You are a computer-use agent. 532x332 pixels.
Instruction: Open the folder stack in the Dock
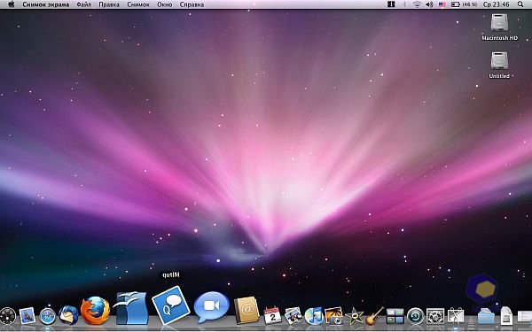(x=486, y=317)
